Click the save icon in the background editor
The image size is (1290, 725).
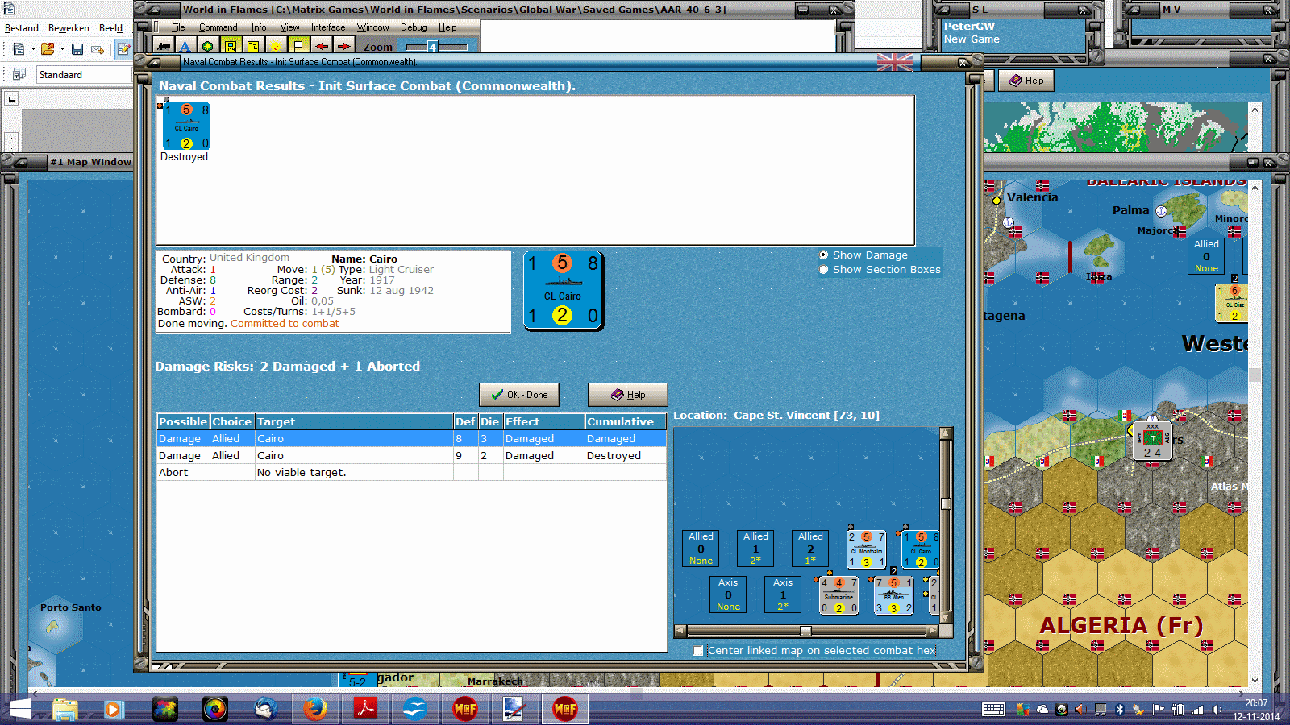[77, 49]
